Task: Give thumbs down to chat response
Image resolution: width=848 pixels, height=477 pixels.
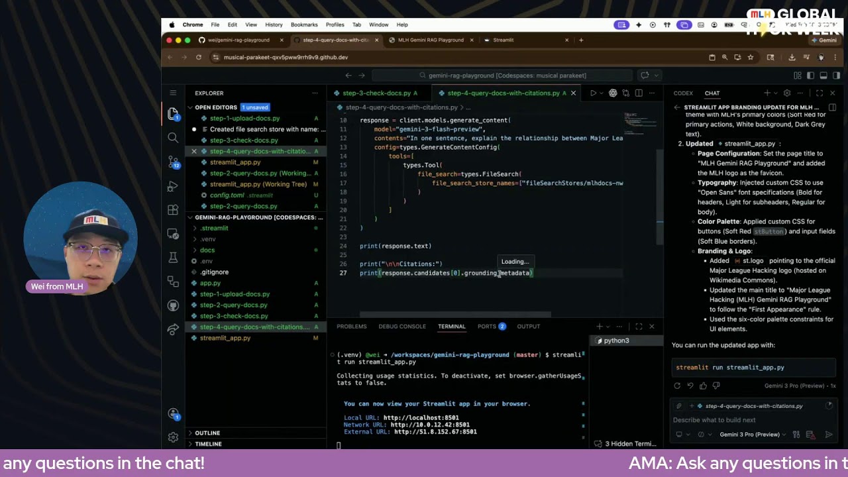Action: click(x=716, y=386)
